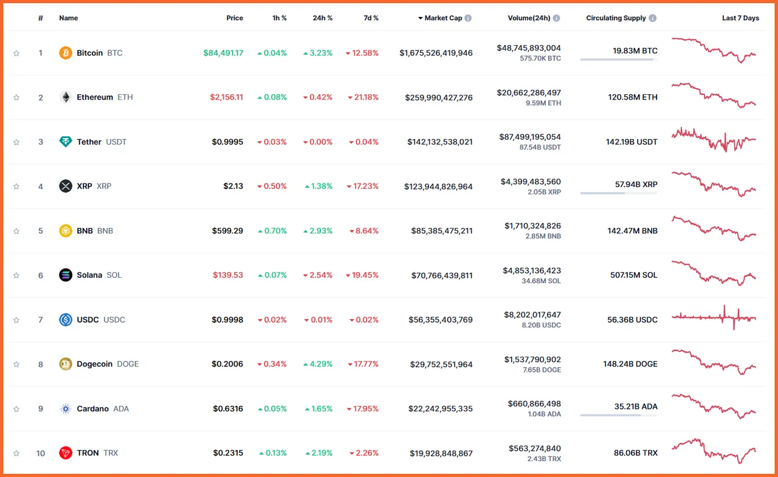Click the Tether coin icon
778x477 pixels.
pyautogui.click(x=66, y=142)
